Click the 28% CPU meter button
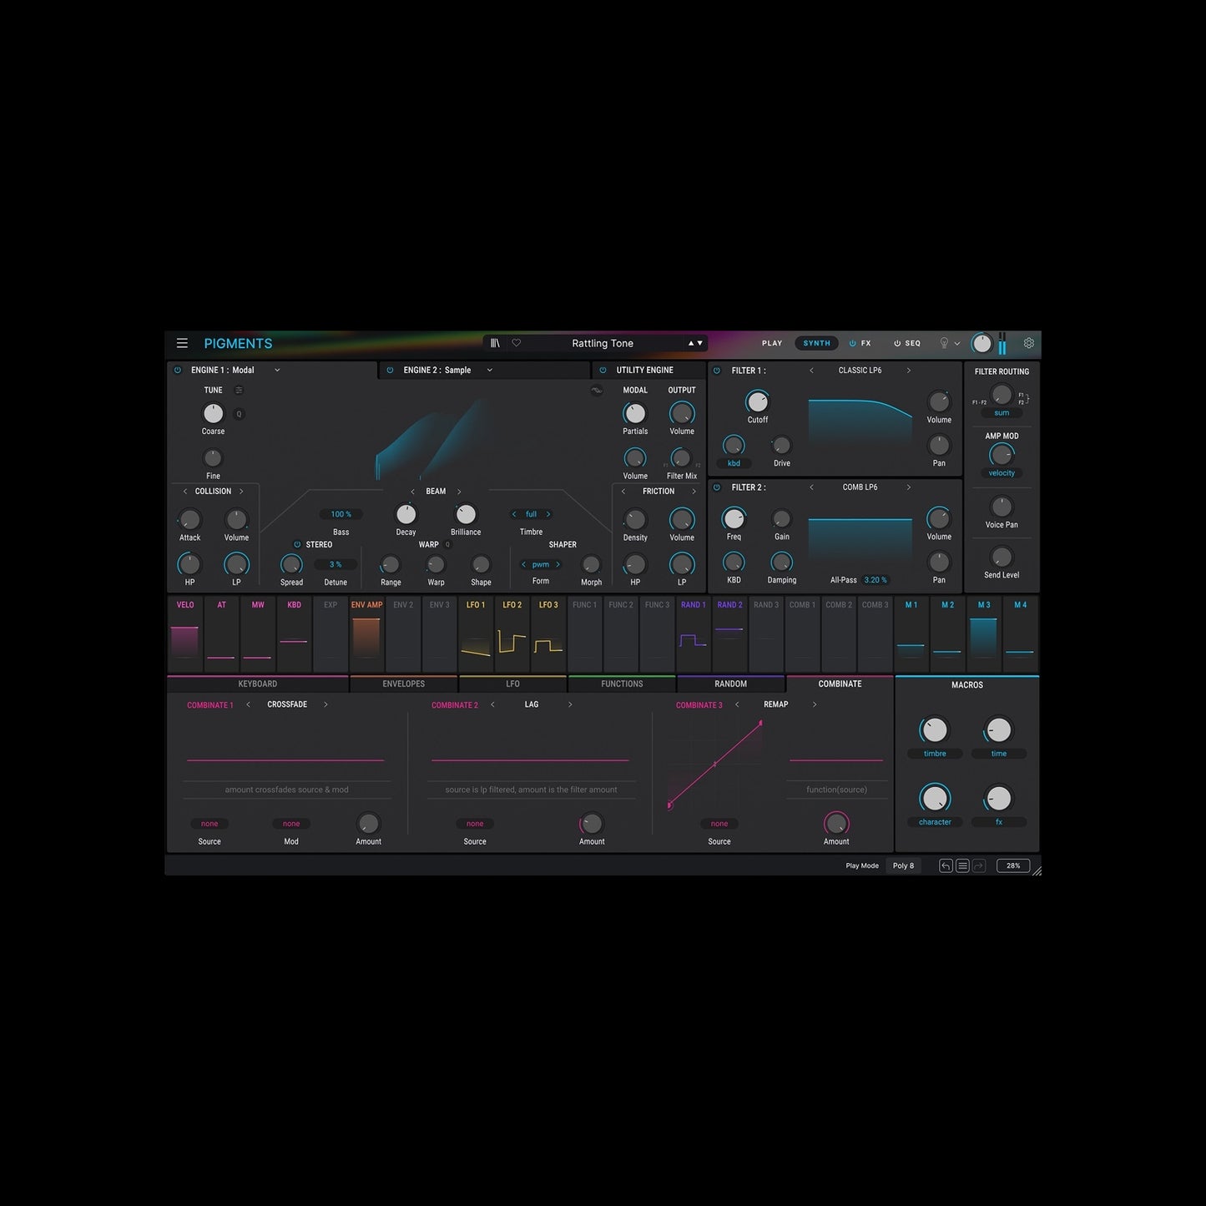 click(x=1013, y=865)
